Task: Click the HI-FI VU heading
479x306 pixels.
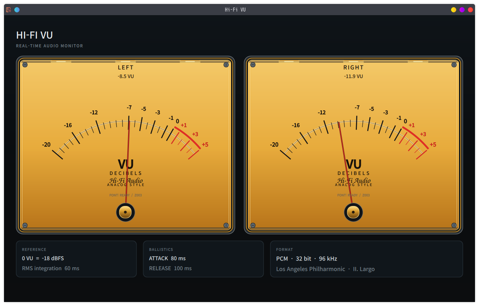Action: [x=34, y=35]
